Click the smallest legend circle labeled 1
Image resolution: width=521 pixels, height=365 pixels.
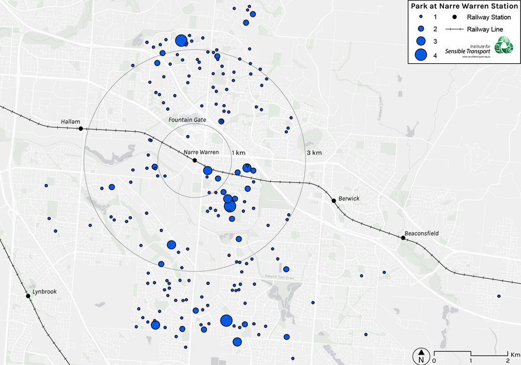421,17
